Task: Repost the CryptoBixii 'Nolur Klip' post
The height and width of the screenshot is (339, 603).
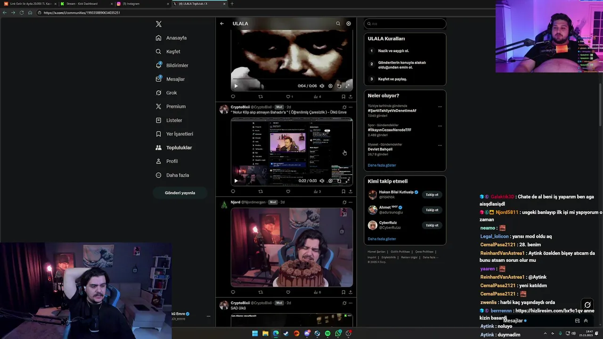Action: tap(261, 192)
